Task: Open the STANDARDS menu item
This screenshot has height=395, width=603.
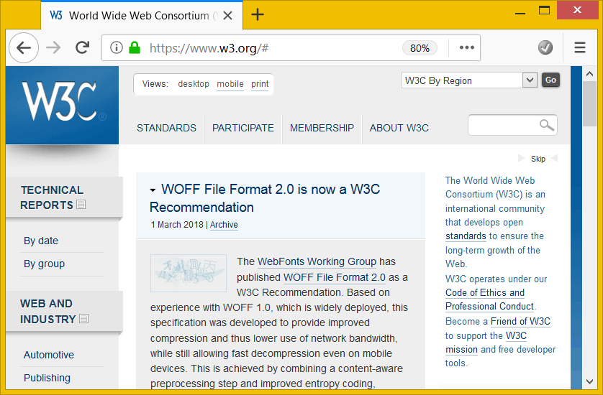Action: (166, 128)
